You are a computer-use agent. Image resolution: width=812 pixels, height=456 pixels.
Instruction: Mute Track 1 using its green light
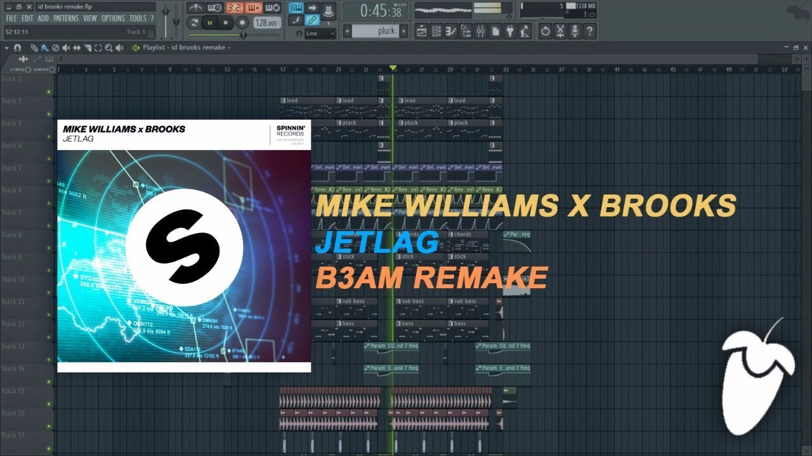point(48,92)
